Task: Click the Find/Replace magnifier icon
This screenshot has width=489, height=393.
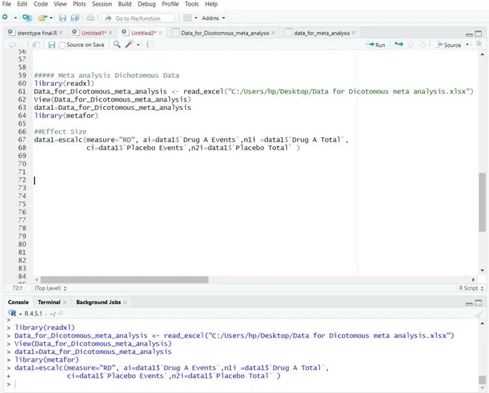Action: tap(117, 44)
